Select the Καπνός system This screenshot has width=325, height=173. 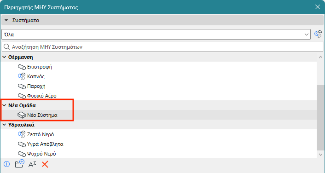click(36, 76)
